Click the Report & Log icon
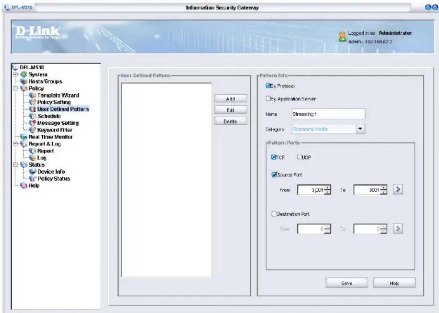The width and height of the screenshot is (439, 313). click(x=24, y=144)
